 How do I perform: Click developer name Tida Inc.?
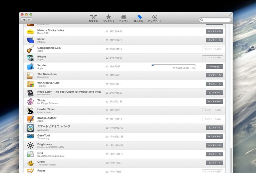42,86
